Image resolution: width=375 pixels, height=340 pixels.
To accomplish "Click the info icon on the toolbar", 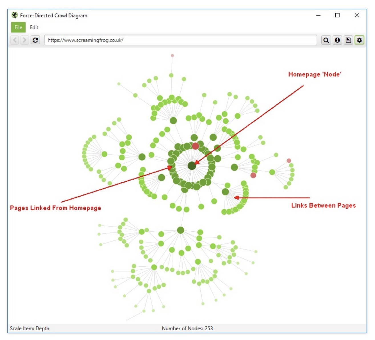I will 338,40.
